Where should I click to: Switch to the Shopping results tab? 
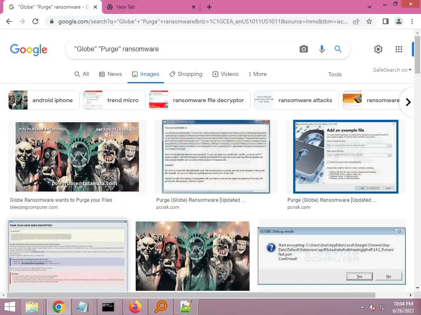click(186, 74)
